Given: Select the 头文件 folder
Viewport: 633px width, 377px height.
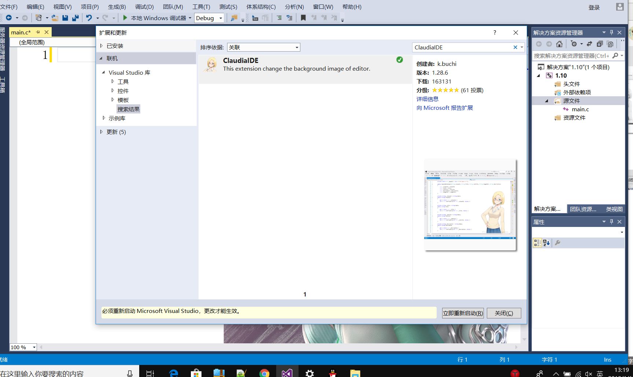Looking at the screenshot, I should tap(571, 84).
